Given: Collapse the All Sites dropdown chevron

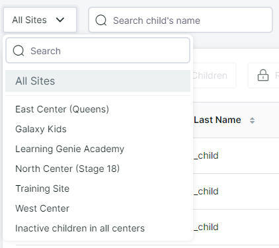Looking at the screenshot, I should [60, 20].
